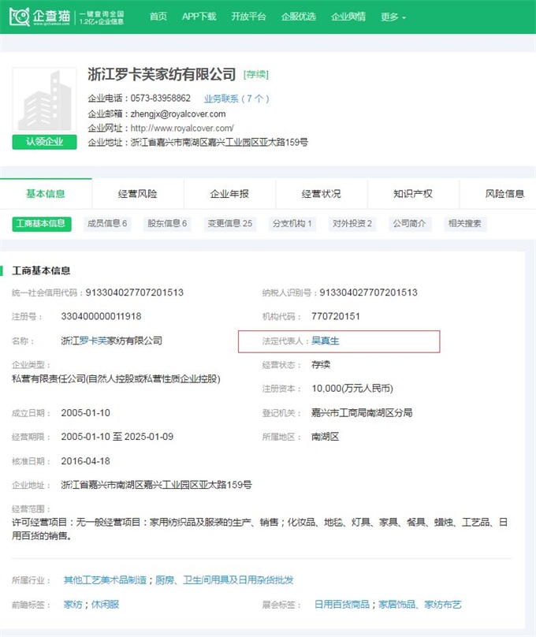Select the 公司简介 sub-tab
Screen dimensions: 536x637
pyautogui.click(x=409, y=223)
